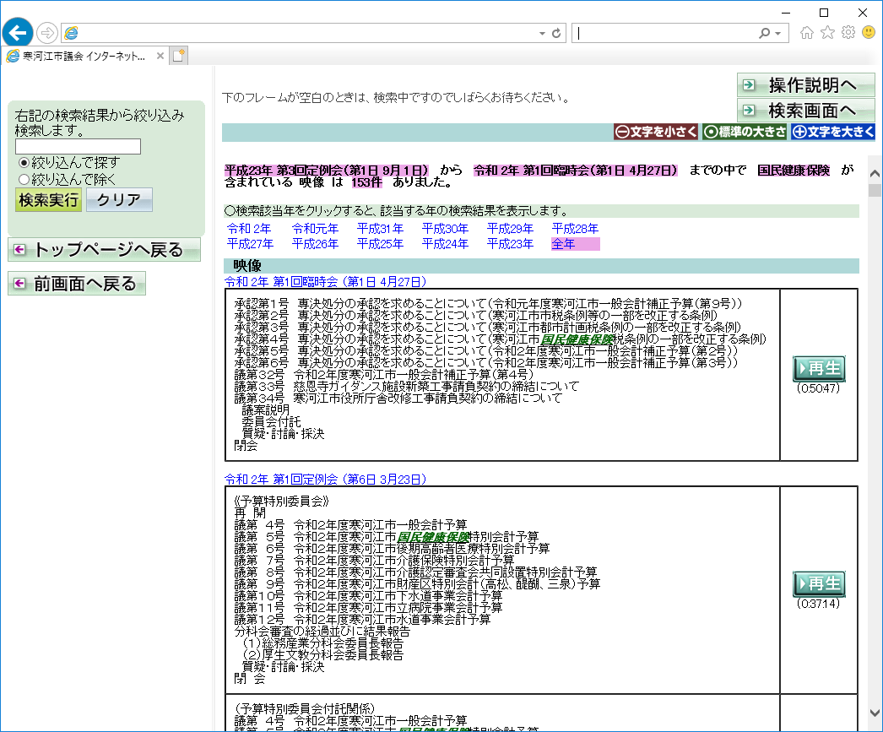Click 国民健康保険 highlight in 議第 5号 line

point(433,537)
